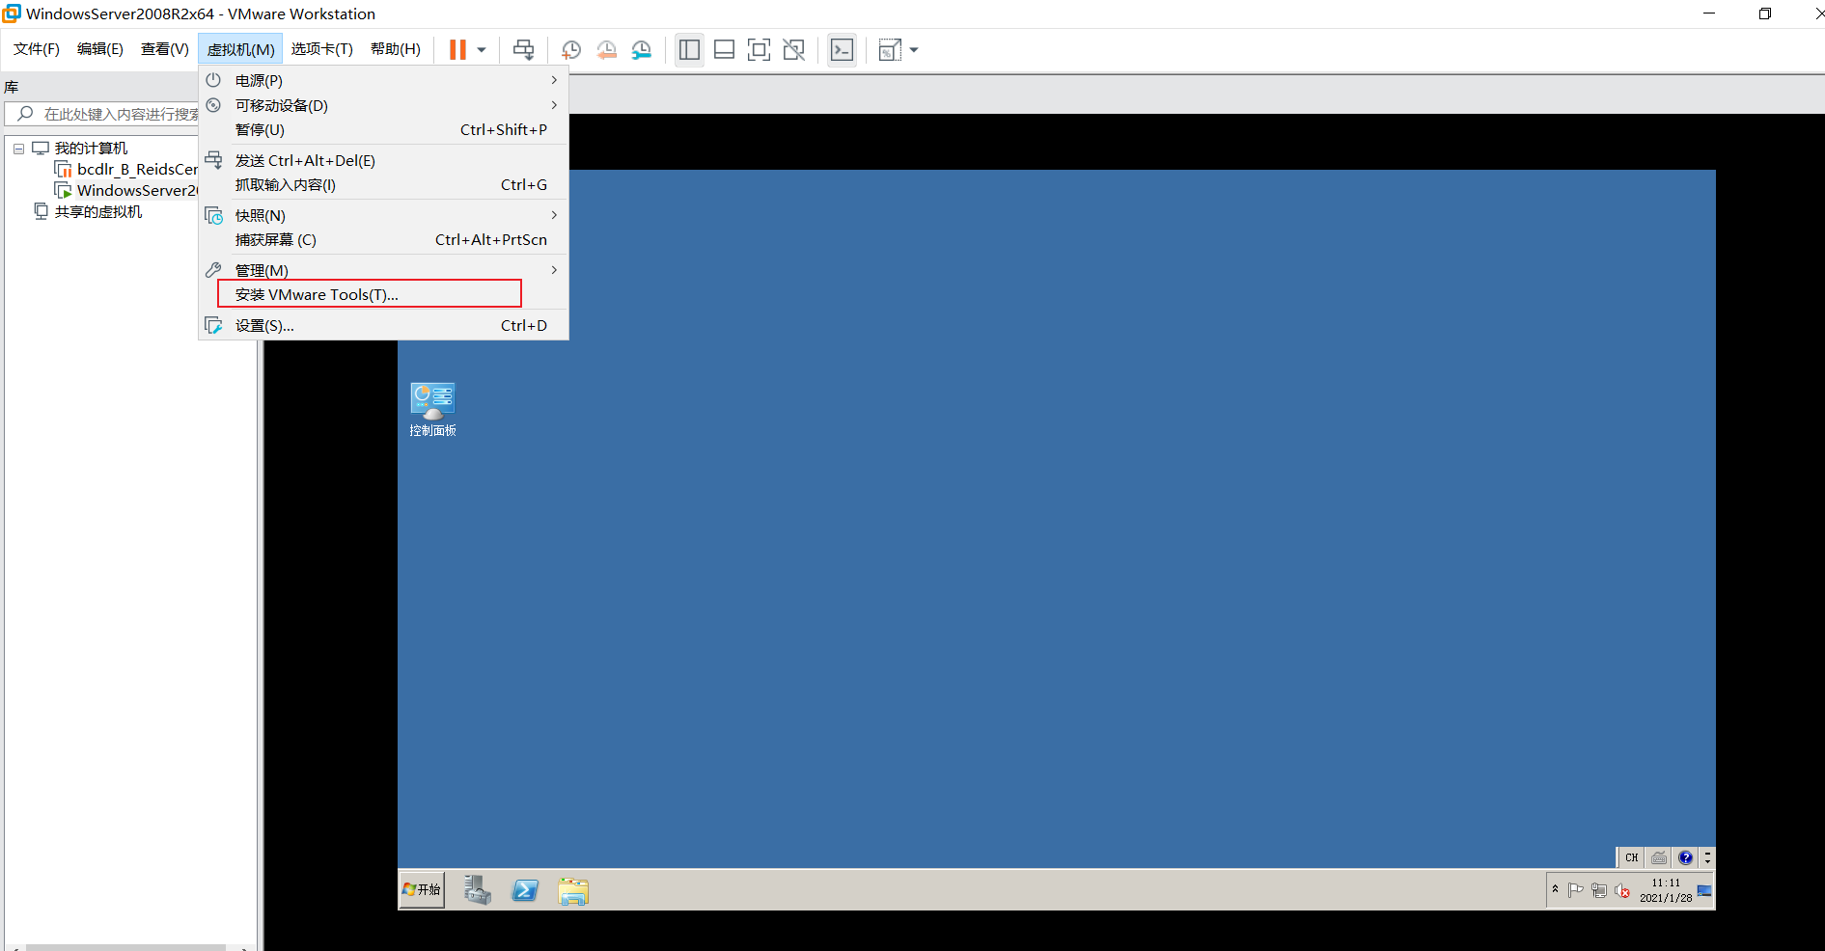Launch Windows PowerShell from the guest taskbar
Viewport: 1825px width, 951px height.
point(525,890)
